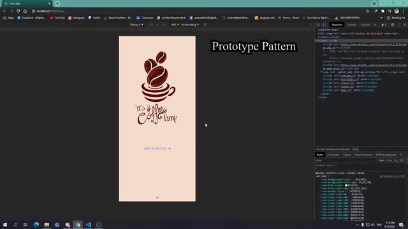
Task: Open DevTools settings gear
Action: (393, 25)
